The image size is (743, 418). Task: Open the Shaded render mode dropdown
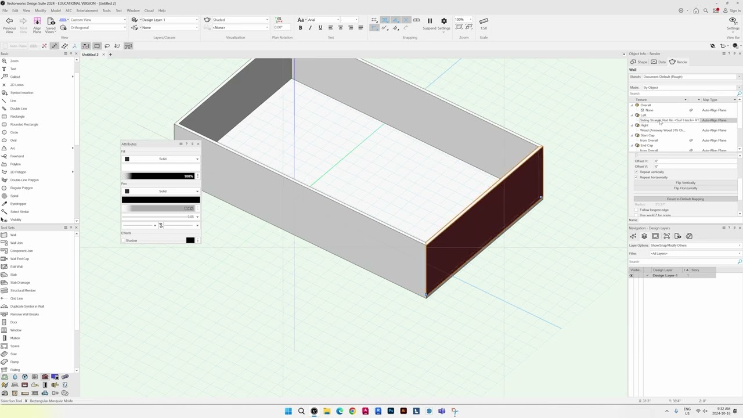click(240, 20)
